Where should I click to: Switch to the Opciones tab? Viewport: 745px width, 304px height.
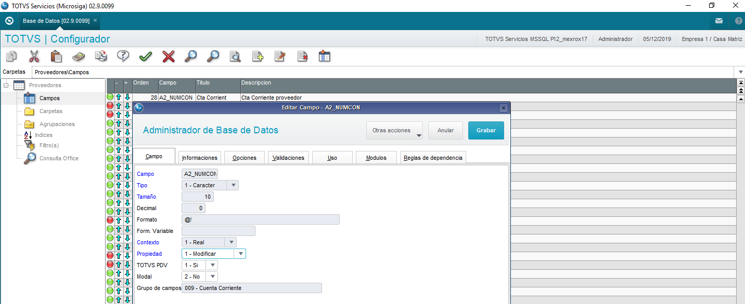pos(244,158)
